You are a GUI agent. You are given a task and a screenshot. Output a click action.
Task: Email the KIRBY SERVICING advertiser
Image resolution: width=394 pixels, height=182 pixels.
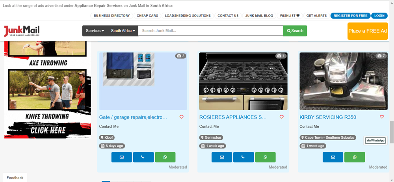tap(333, 157)
